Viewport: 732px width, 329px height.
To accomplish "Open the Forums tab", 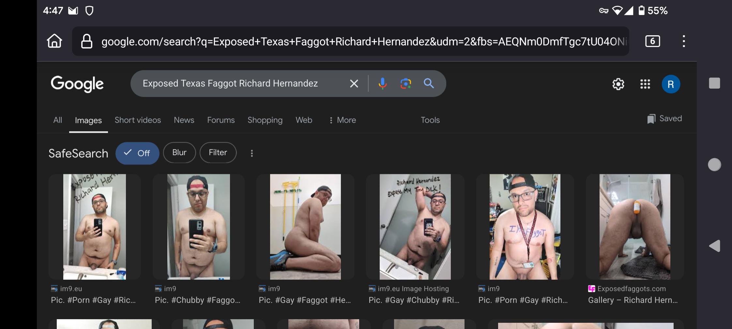I will [x=221, y=120].
